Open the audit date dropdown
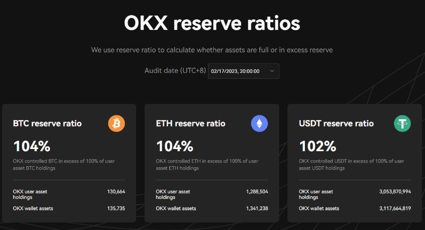425x230 pixels. tap(243, 71)
